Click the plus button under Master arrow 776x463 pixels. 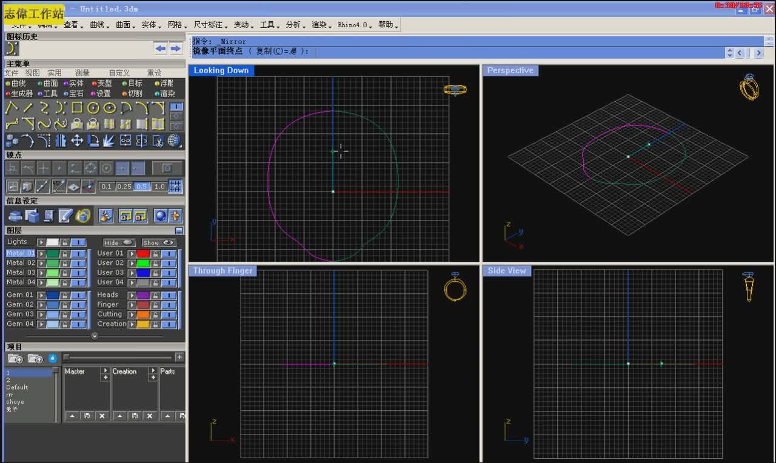tap(105, 378)
